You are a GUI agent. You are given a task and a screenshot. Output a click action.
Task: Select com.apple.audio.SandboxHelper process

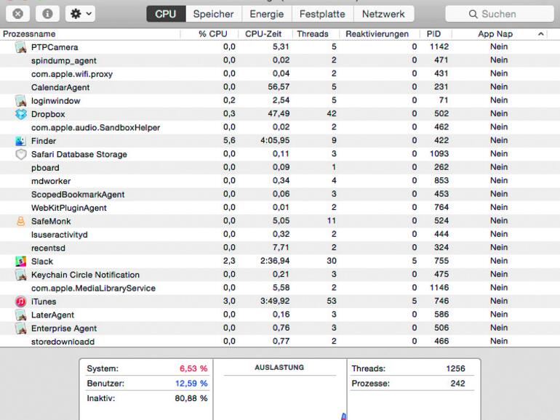[280, 127]
